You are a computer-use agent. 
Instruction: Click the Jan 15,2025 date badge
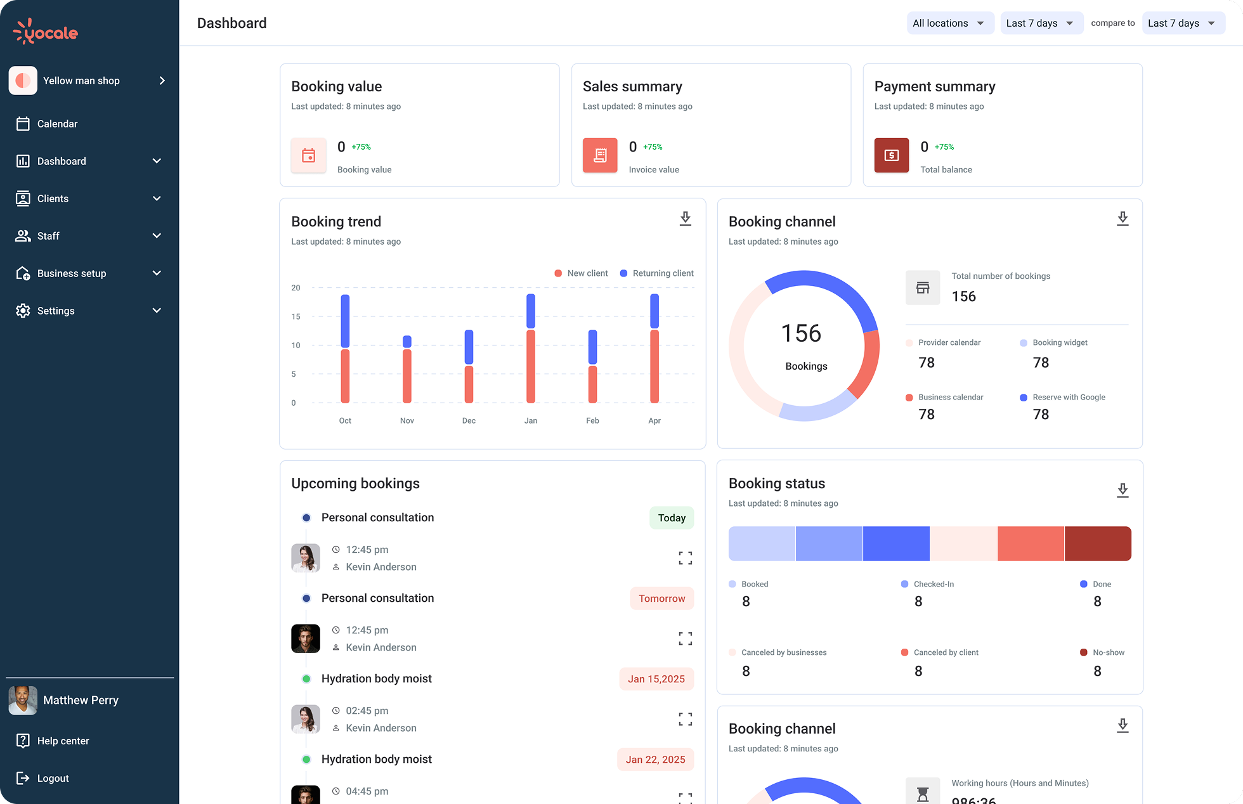coord(656,679)
